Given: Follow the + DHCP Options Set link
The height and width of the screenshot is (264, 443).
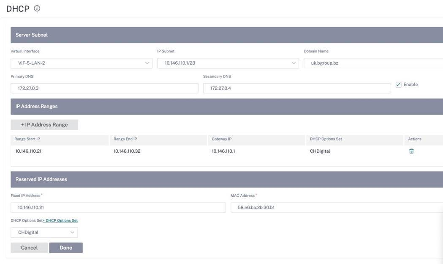Looking at the screenshot, I should (60, 220).
